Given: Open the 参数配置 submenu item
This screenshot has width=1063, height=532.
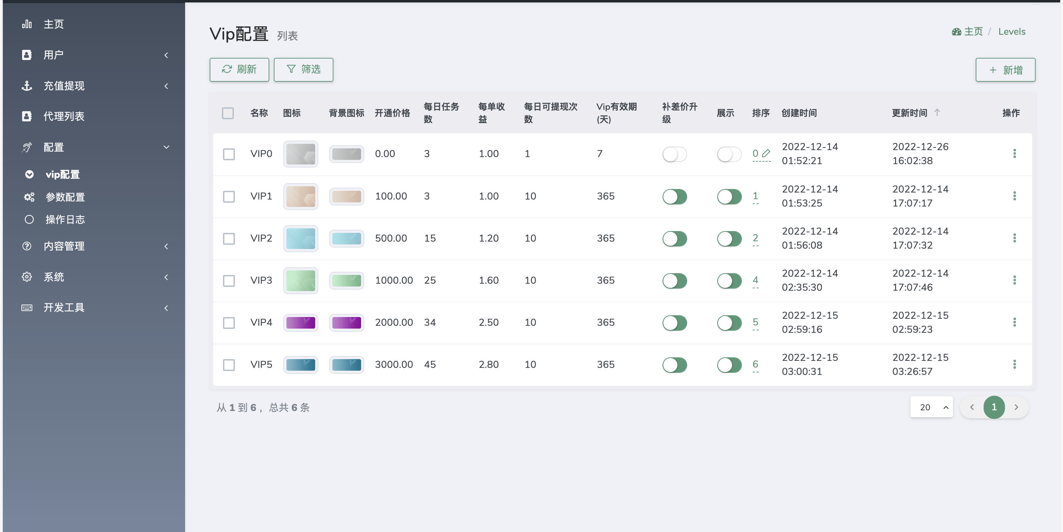Looking at the screenshot, I should (x=94, y=197).
